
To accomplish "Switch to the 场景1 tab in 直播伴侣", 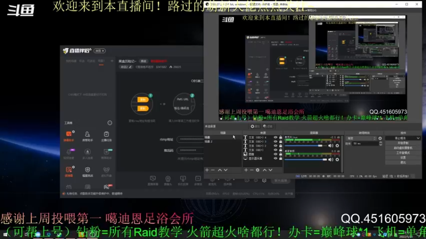I will (x=101, y=61).
